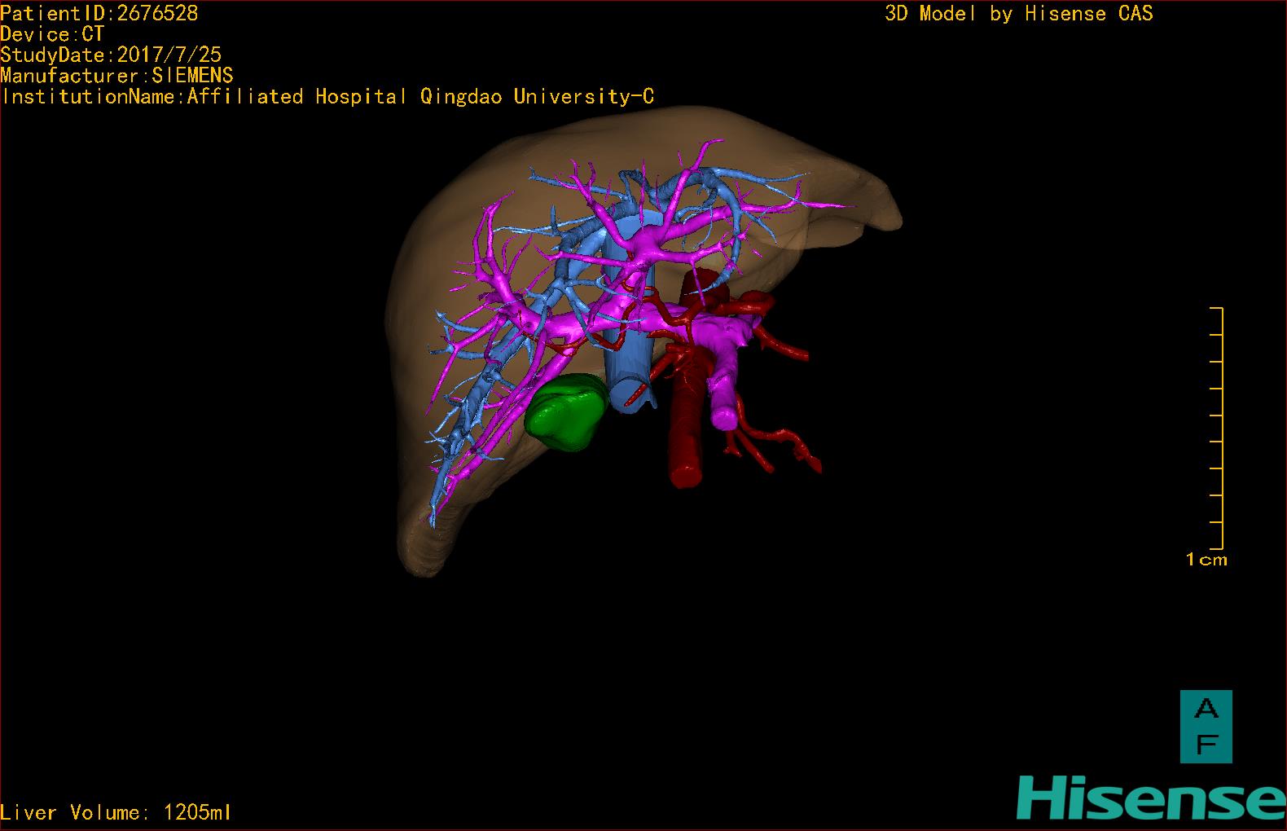Click the A/F orientation cube indicator
Image resolution: width=1287 pixels, height=831 pixels.
(1206, 726)
